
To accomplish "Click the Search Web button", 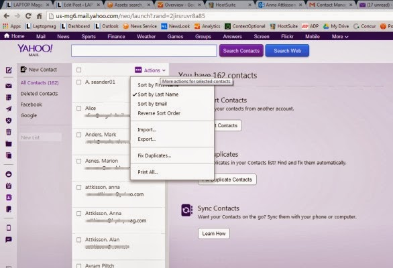I will point(287,51).
